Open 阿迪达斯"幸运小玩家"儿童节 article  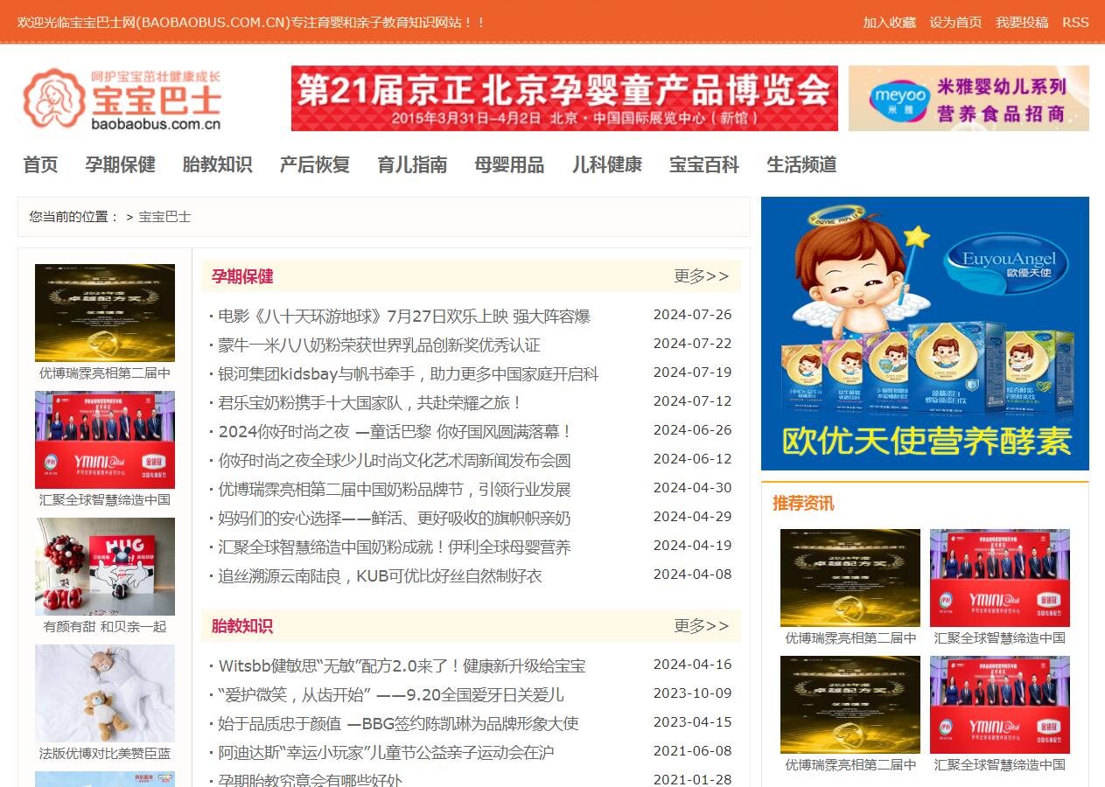click(x=386, y=752)
